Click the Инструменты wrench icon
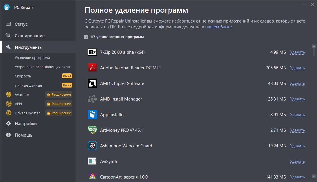 pyautogui.click(x=8, y=47)
